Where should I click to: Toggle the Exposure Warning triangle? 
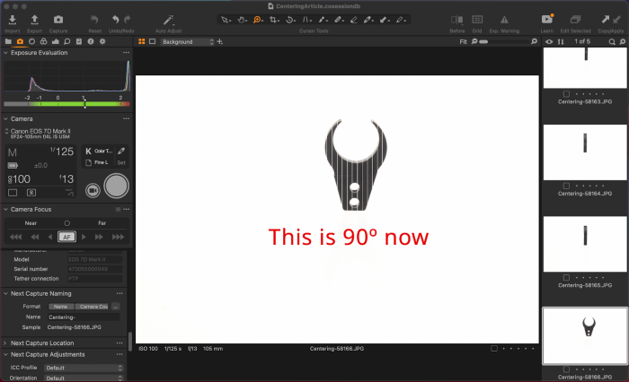coord(504,20)
